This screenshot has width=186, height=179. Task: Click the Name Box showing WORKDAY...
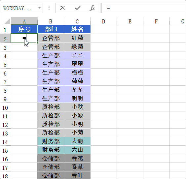coord(22,8)
